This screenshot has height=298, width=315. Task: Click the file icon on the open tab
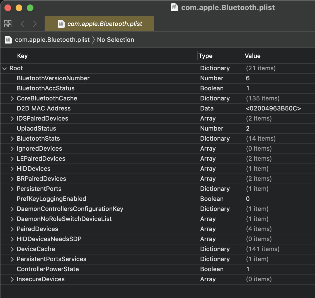click(61, 24)
